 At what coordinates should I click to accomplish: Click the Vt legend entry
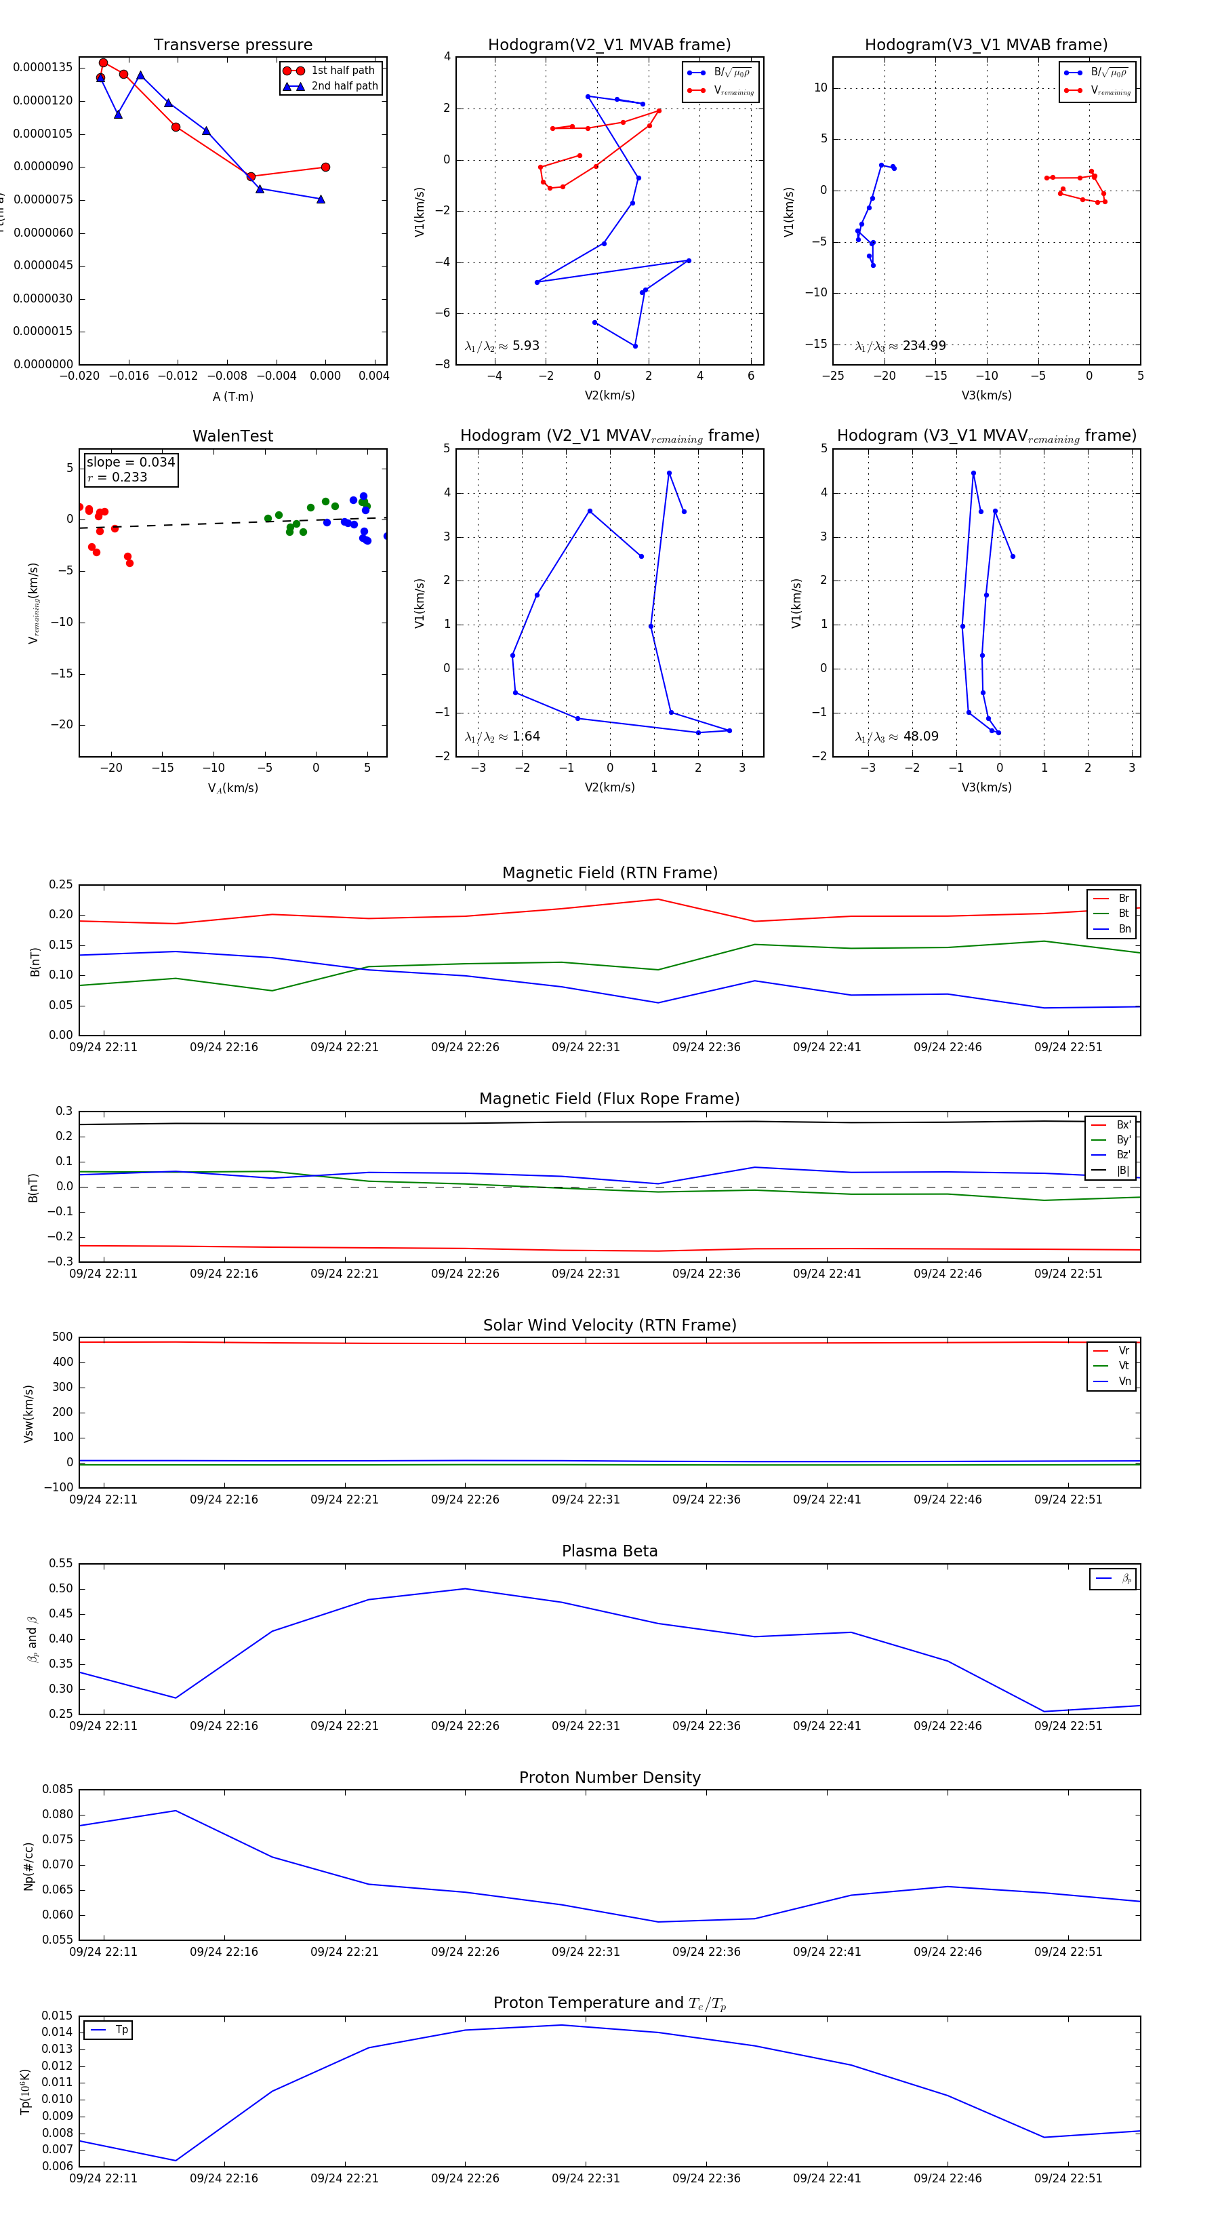[1112, 1366]
